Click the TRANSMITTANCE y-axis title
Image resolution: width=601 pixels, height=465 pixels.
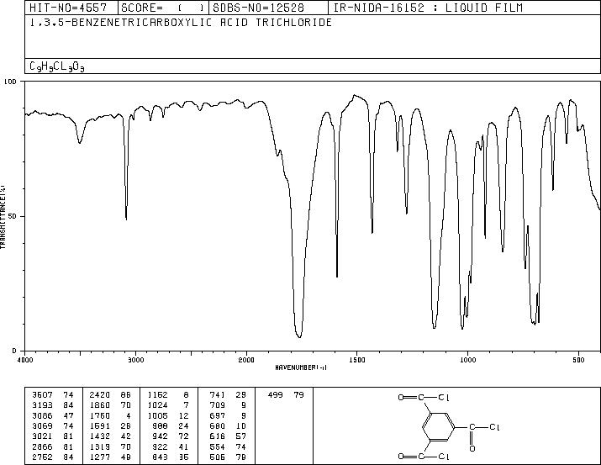(x=3, y=217)
